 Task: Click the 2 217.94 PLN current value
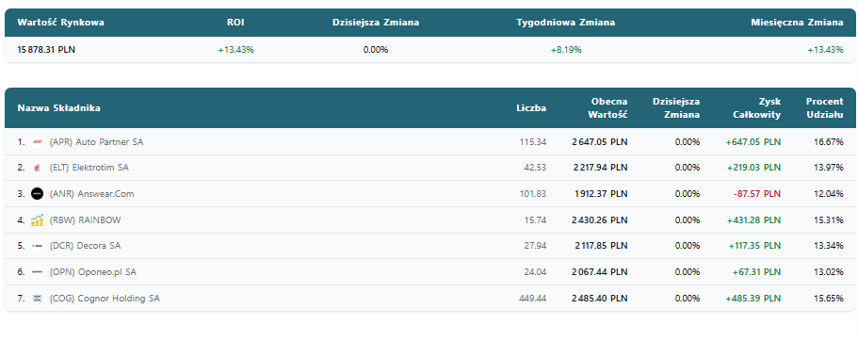600,168
